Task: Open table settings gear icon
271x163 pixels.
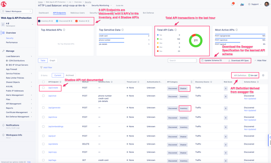Action: click(x=263, y=76)
